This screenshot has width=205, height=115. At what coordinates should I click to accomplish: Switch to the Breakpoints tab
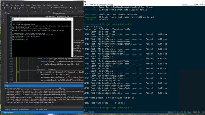[x=14, y=109]
